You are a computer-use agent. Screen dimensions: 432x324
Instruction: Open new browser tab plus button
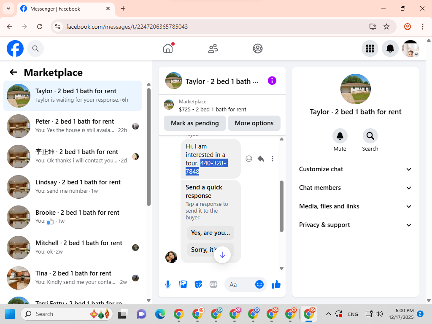coord(123,8)
